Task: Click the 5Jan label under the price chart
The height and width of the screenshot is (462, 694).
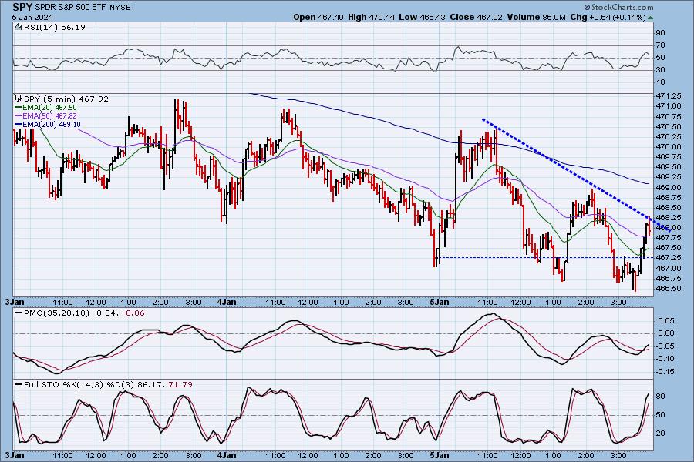Action: point(440,302)
